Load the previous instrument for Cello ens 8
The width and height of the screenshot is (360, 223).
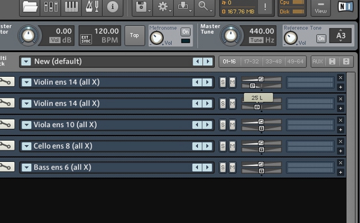point(197,146)
